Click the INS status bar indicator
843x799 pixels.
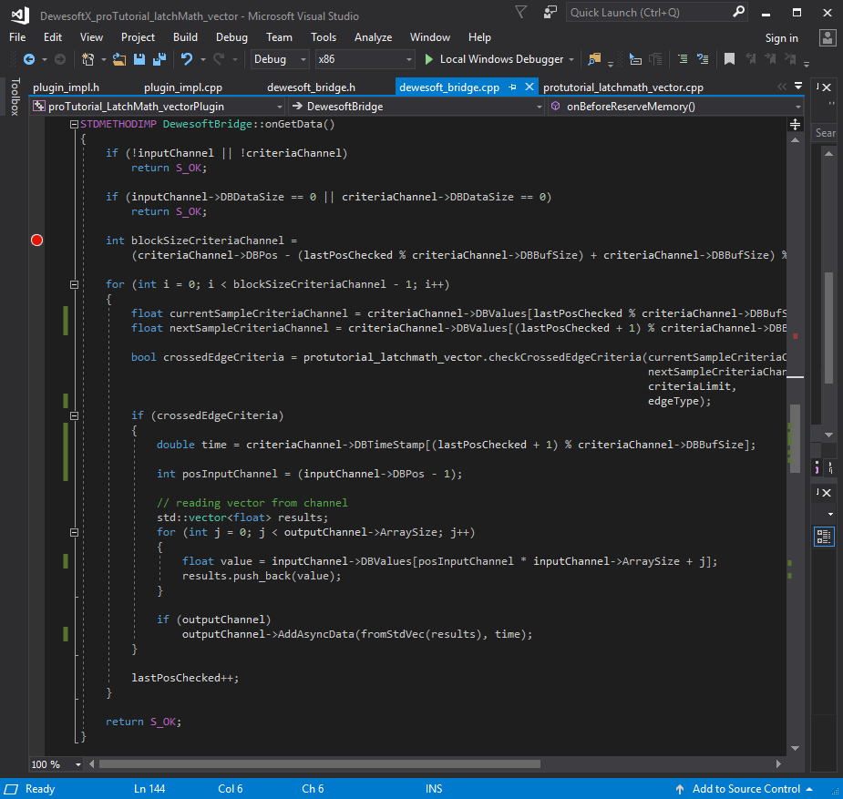433,789
